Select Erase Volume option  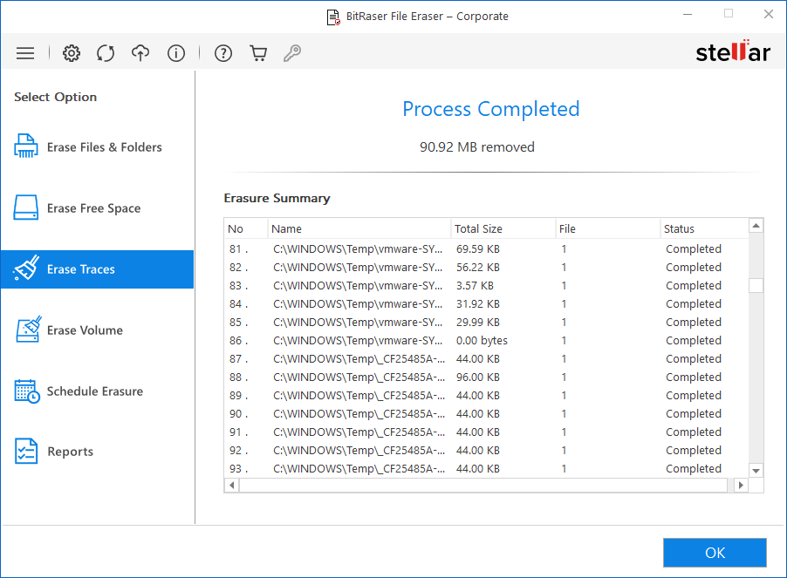pyautogui.click(x=97, y=330)
